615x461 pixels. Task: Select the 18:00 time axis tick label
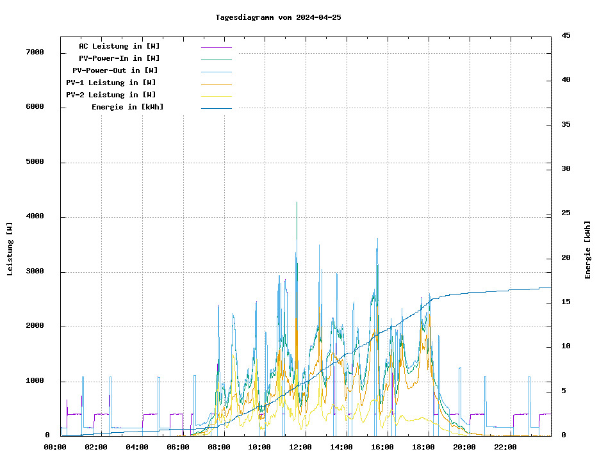423,447
